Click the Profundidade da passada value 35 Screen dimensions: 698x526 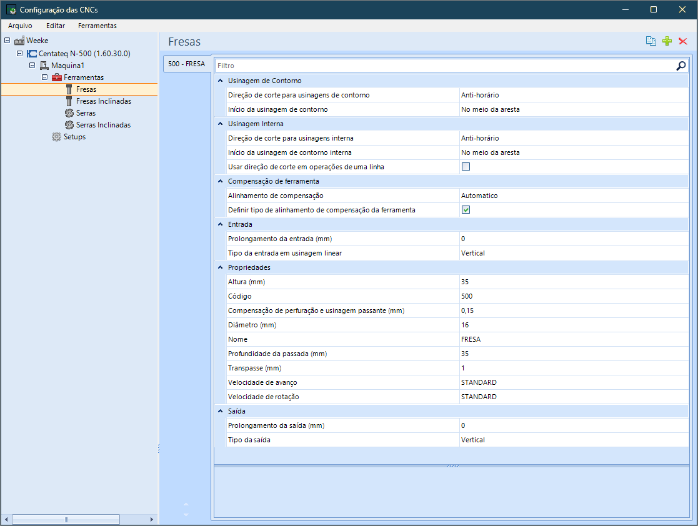(574, 354)
